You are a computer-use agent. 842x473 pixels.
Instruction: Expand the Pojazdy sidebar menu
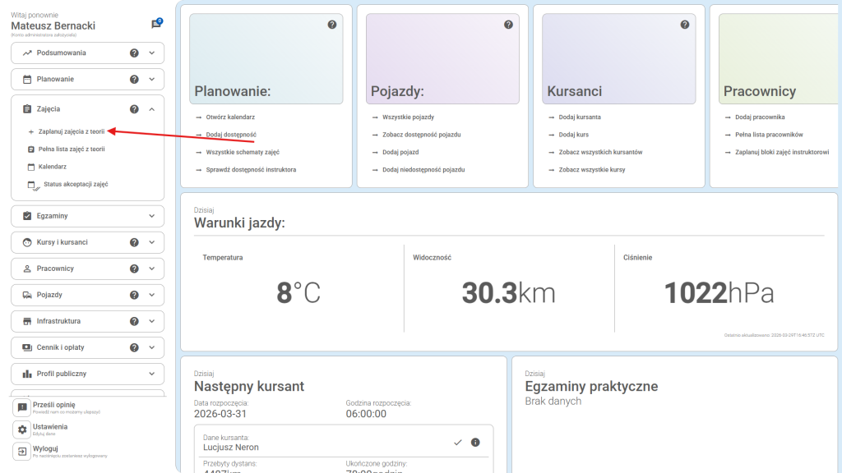click(x=151, y=295)
